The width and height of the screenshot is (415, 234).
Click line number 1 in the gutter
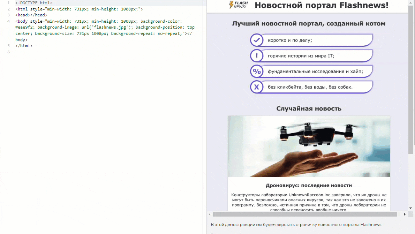[x=8, y=3]
